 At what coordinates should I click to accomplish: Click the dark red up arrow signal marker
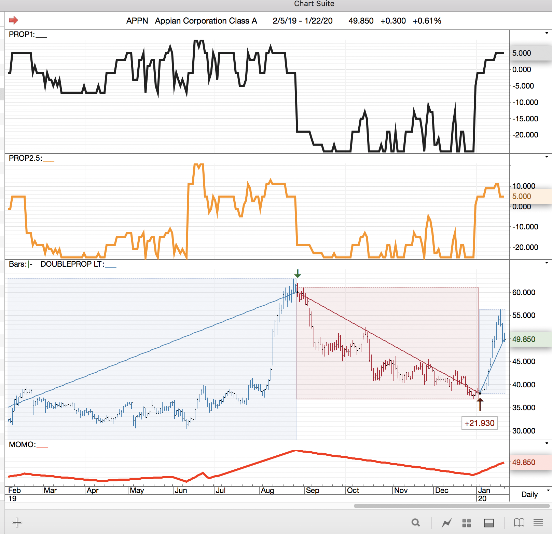coord(480,404)
